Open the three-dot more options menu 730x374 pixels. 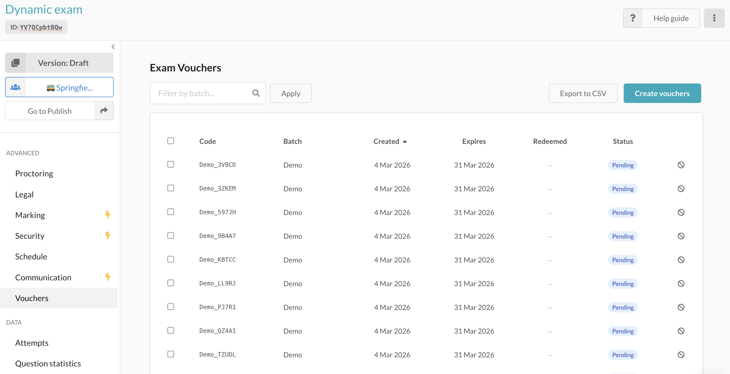tap(714, 18)
